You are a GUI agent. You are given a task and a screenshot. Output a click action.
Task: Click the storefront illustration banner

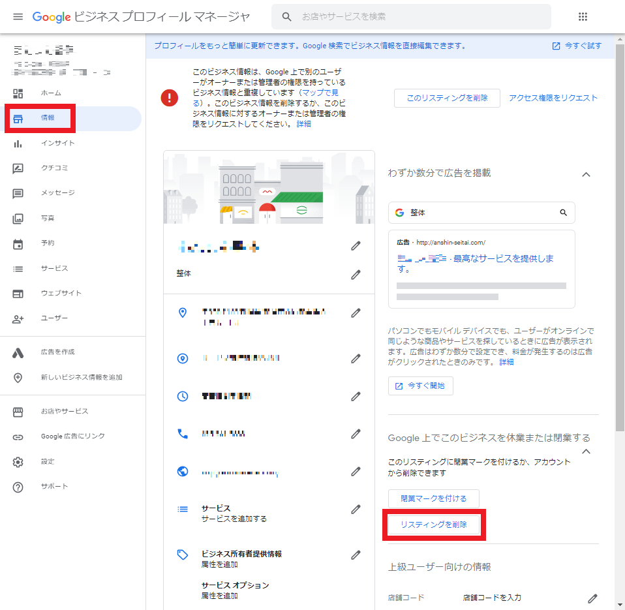(x=269, y=187)
